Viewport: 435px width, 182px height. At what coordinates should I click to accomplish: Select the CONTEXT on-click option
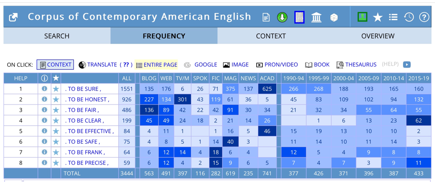point(55,65)
